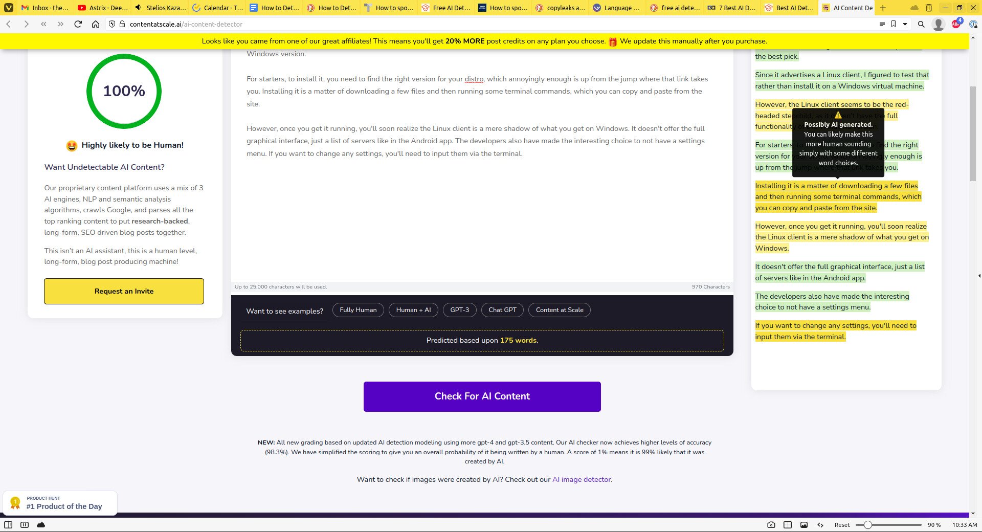
Task: Click the 90 % zoom value
Action: [934, 525]
